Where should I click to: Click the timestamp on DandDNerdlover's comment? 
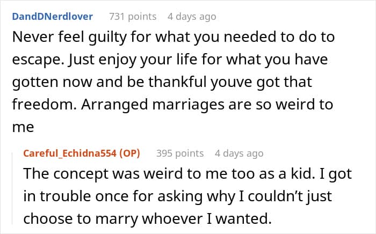click(x=192, y=17)
